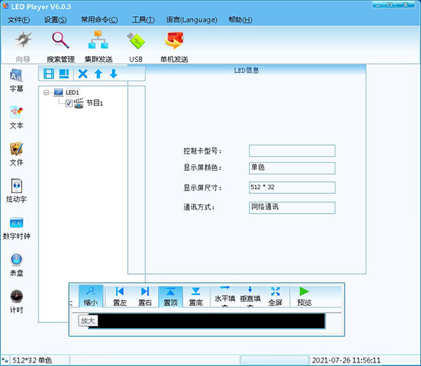This screenshot has width=421, height=366.
Task: Make area 全屏 fullscreen
Action: click(x=276, y=296)
